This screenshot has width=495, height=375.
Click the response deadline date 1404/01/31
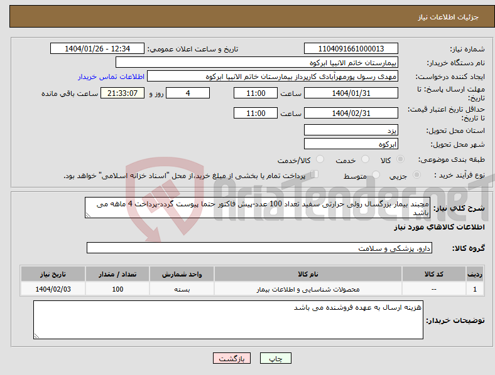[x=351, y=93]
